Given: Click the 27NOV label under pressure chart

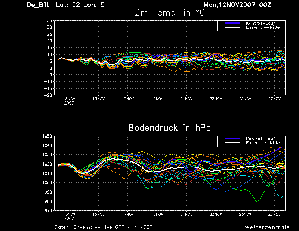Looking at the screenshot, I should [274, 214].
